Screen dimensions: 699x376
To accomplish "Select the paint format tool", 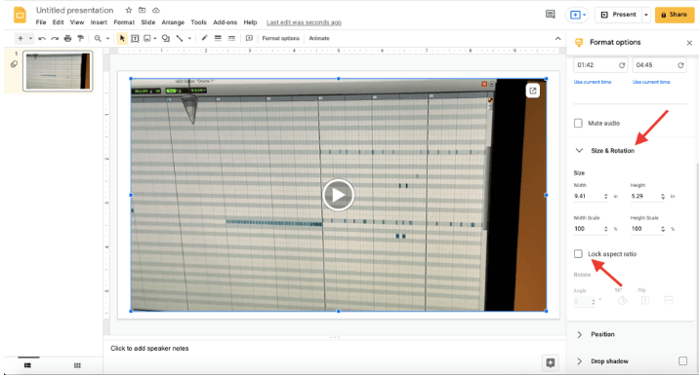I will coord(80,38).
